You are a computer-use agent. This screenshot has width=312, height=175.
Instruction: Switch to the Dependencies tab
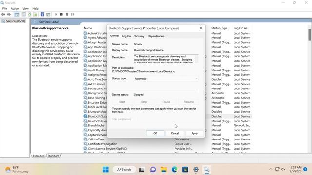[x=156, y=36]
